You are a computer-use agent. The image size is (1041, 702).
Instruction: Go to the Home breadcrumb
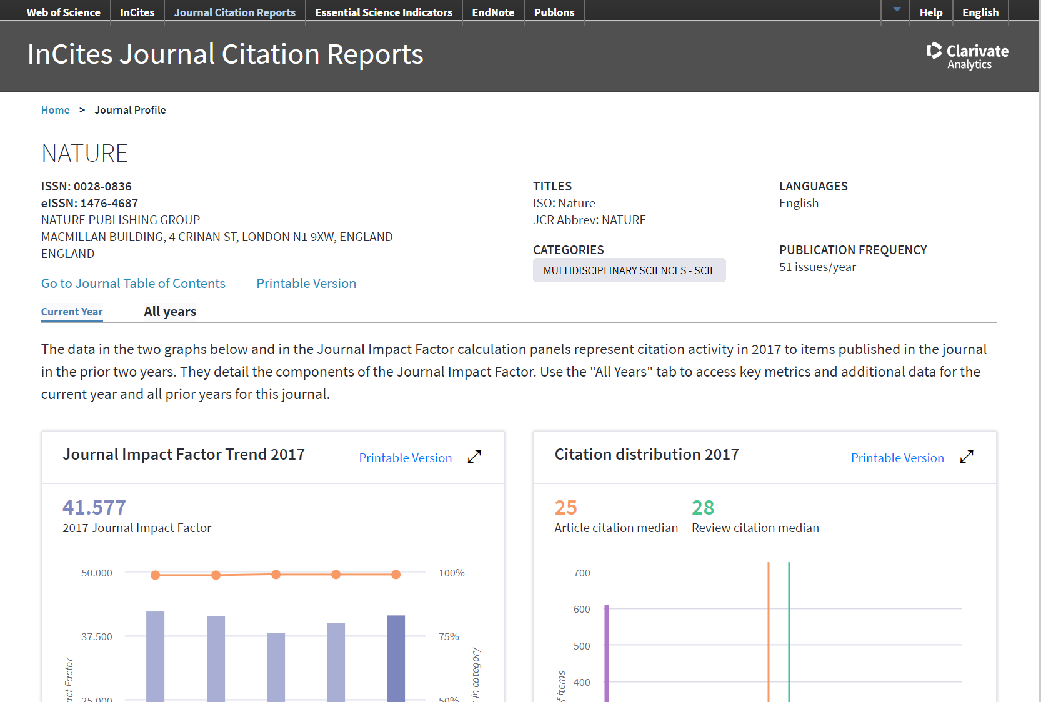[56, 110]
